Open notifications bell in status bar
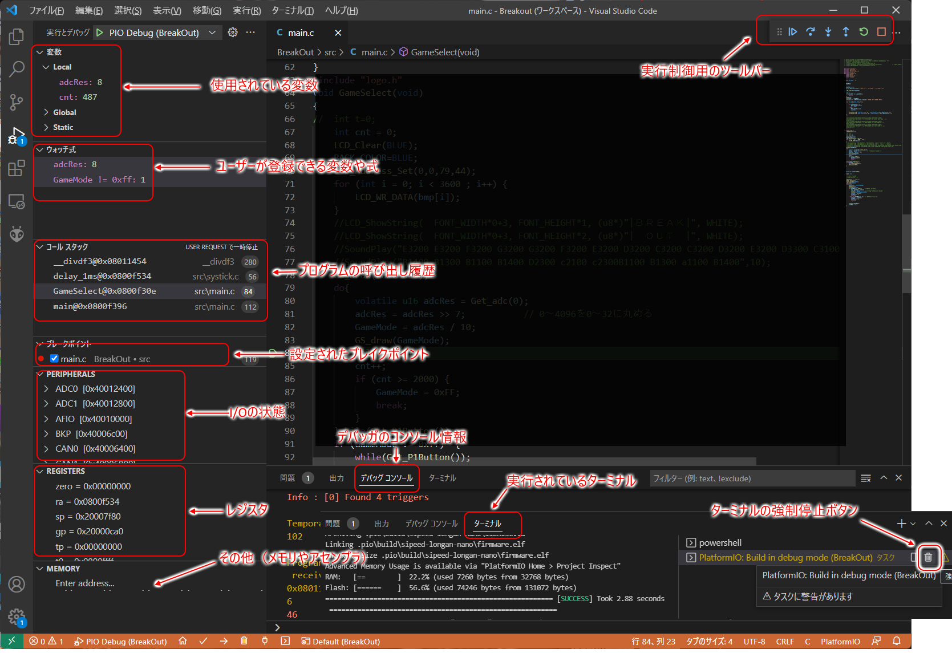Viewport: 952px width, 653px height. [897, 641]
